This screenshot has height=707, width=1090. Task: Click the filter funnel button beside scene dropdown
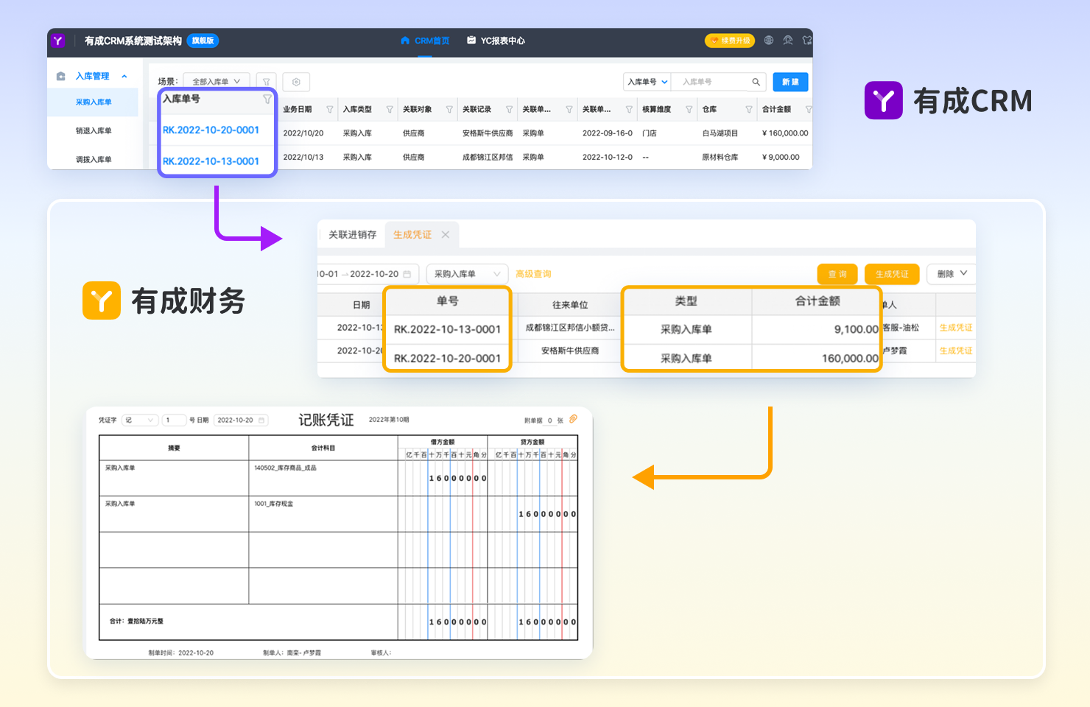pyautogui.click(x=267, y=82)
